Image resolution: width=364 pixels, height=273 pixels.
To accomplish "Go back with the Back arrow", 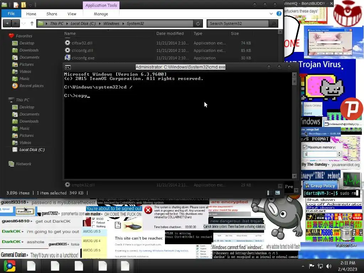I will point(7,23).
